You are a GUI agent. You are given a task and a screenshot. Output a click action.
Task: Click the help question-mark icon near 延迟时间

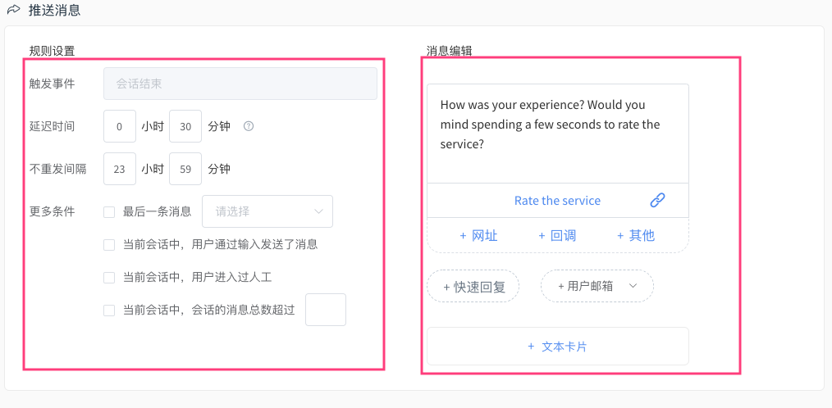[249, 126]
